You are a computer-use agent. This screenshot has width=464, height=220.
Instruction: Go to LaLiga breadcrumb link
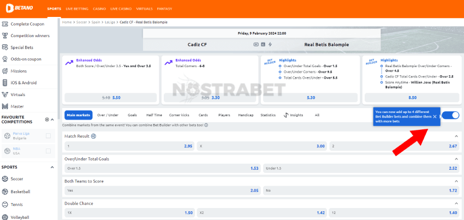tap(110, 22)
